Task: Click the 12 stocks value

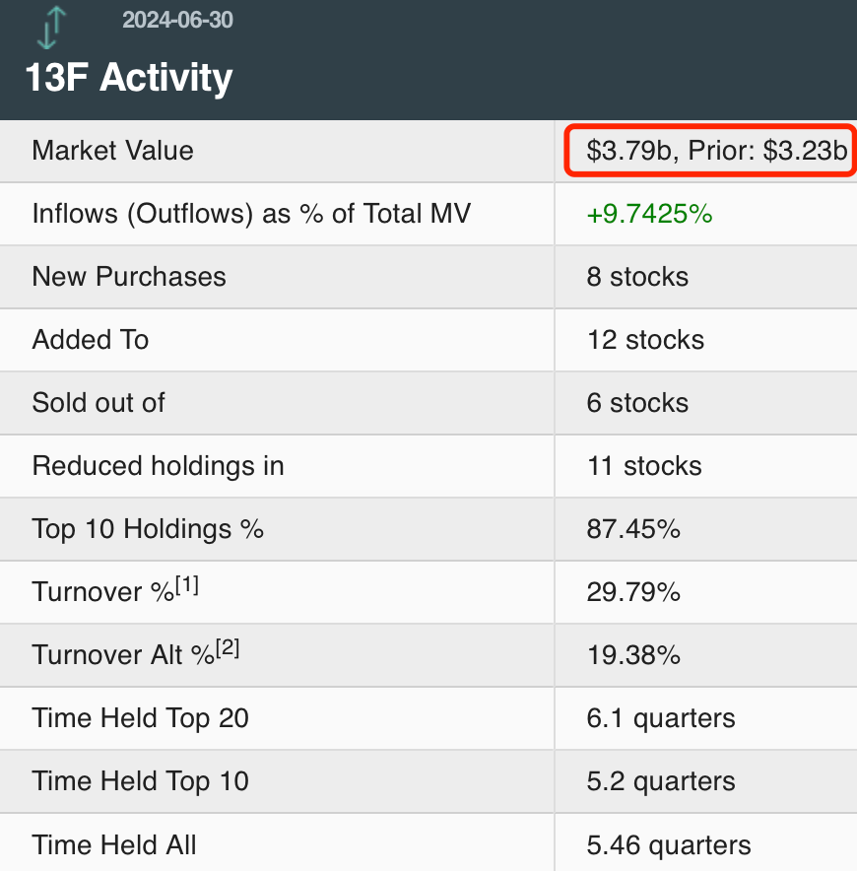Action: coord(645,340)
